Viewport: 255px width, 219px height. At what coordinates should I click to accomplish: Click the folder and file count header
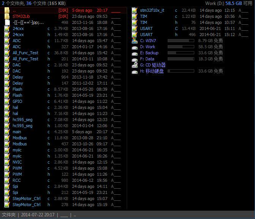click(34, 3)
